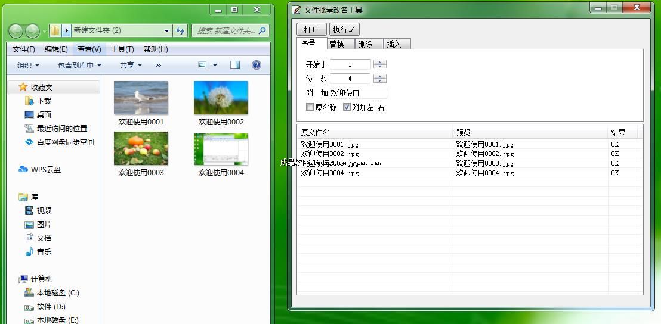The height and width of the screenshot is (324, 661).
Task: Switch to the 序号 tab
Action: tap(312, 43)
